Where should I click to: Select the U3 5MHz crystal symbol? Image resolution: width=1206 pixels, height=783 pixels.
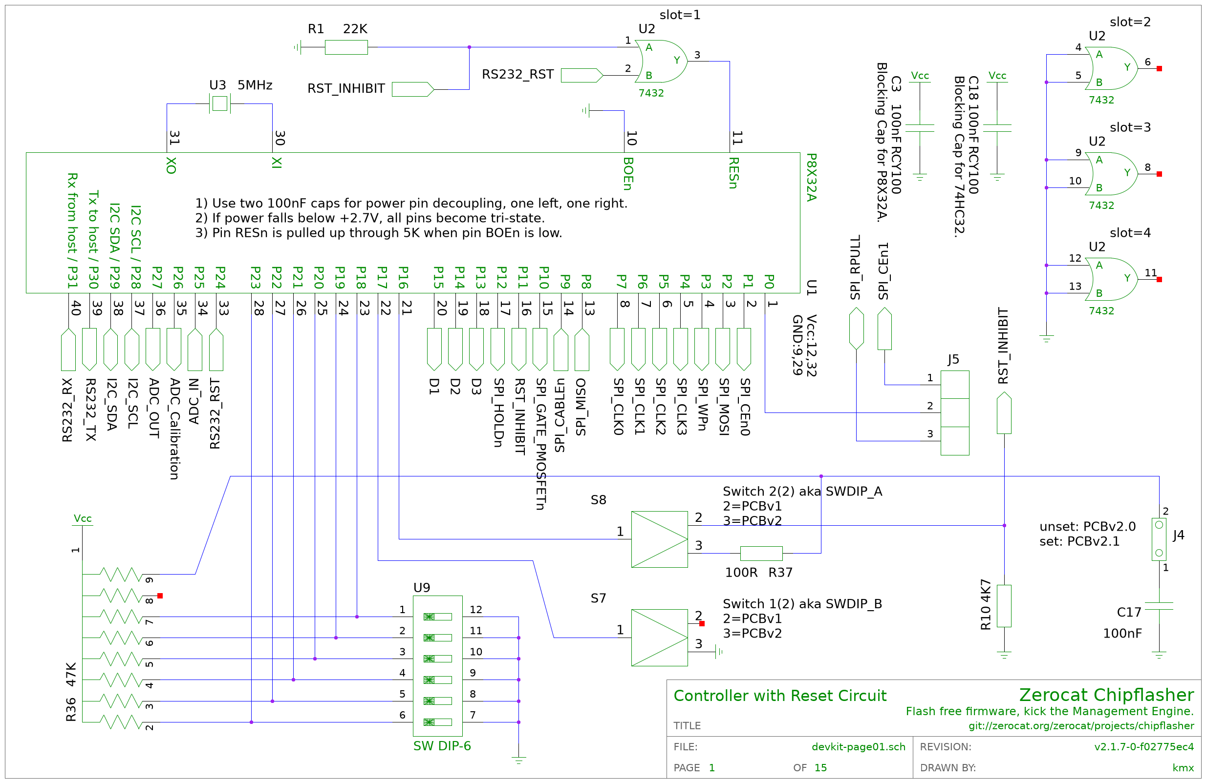219,104
